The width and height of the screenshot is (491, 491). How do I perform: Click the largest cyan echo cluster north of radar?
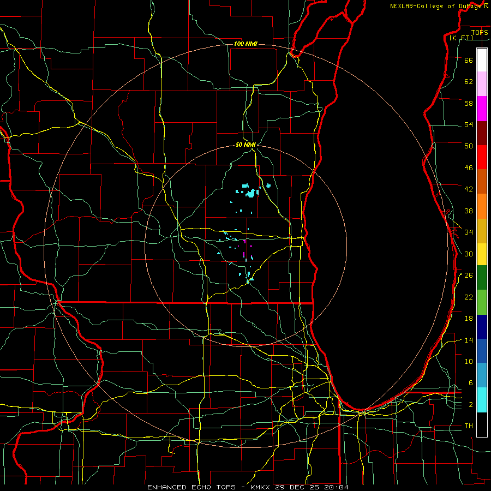tap(251, 193)
